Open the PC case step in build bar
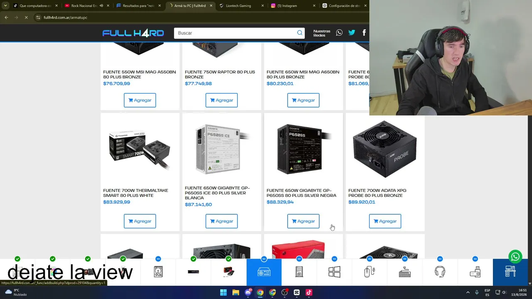This screenshot has height=299, width=532. click(299, 272)
